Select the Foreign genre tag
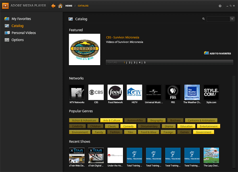238x172 pixels. (x=168, y=132)
